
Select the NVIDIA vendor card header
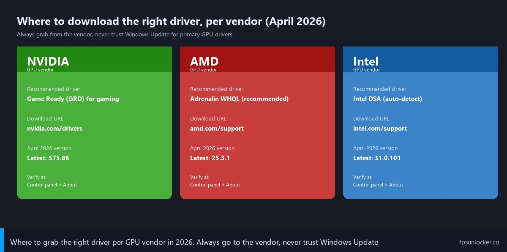click(94, 60)
